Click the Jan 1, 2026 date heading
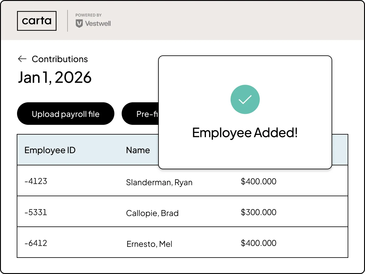The image size is (365, 274). tap(55, 77)
